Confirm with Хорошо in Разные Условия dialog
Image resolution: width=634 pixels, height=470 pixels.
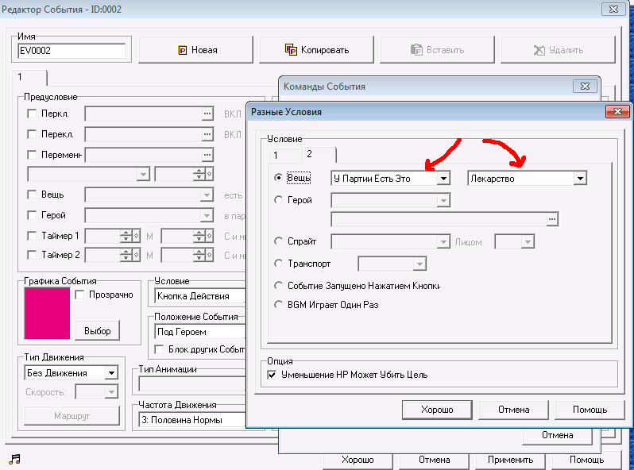pyautogui.click(x=437, y=410)
